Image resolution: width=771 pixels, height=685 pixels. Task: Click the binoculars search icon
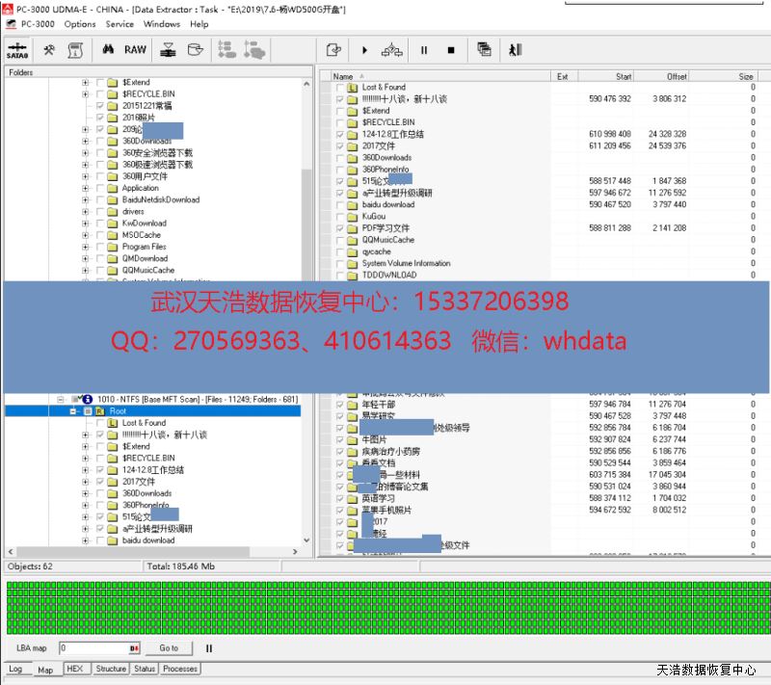(x=108, y=50)
